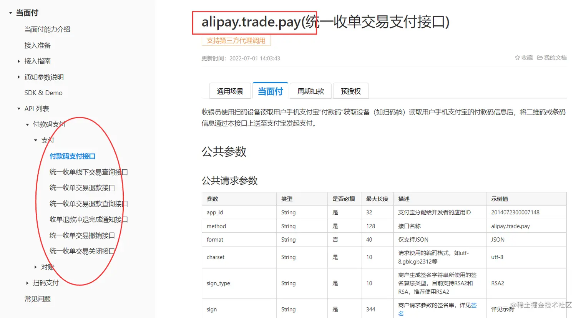Expand the 通知参数说明 tree arrow
This screenshot has width=581, height=318.
[x=18, y=77]
